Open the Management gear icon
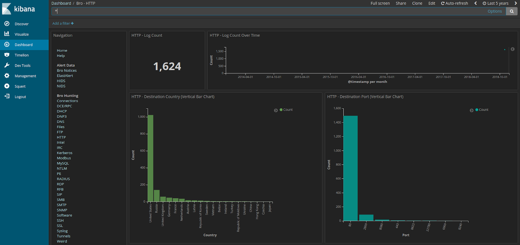 pos(7,76)
